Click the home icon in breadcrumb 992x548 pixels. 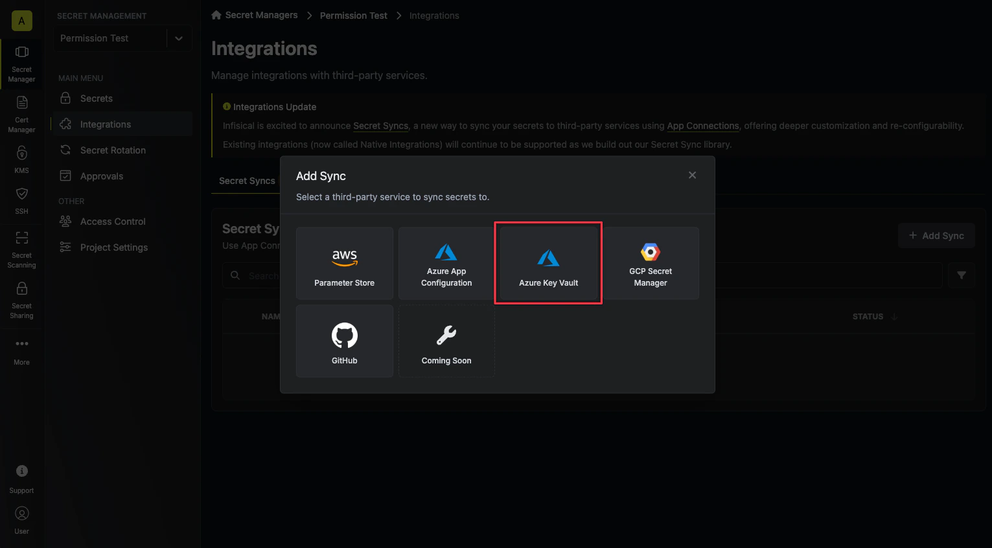tap(216, 15)
